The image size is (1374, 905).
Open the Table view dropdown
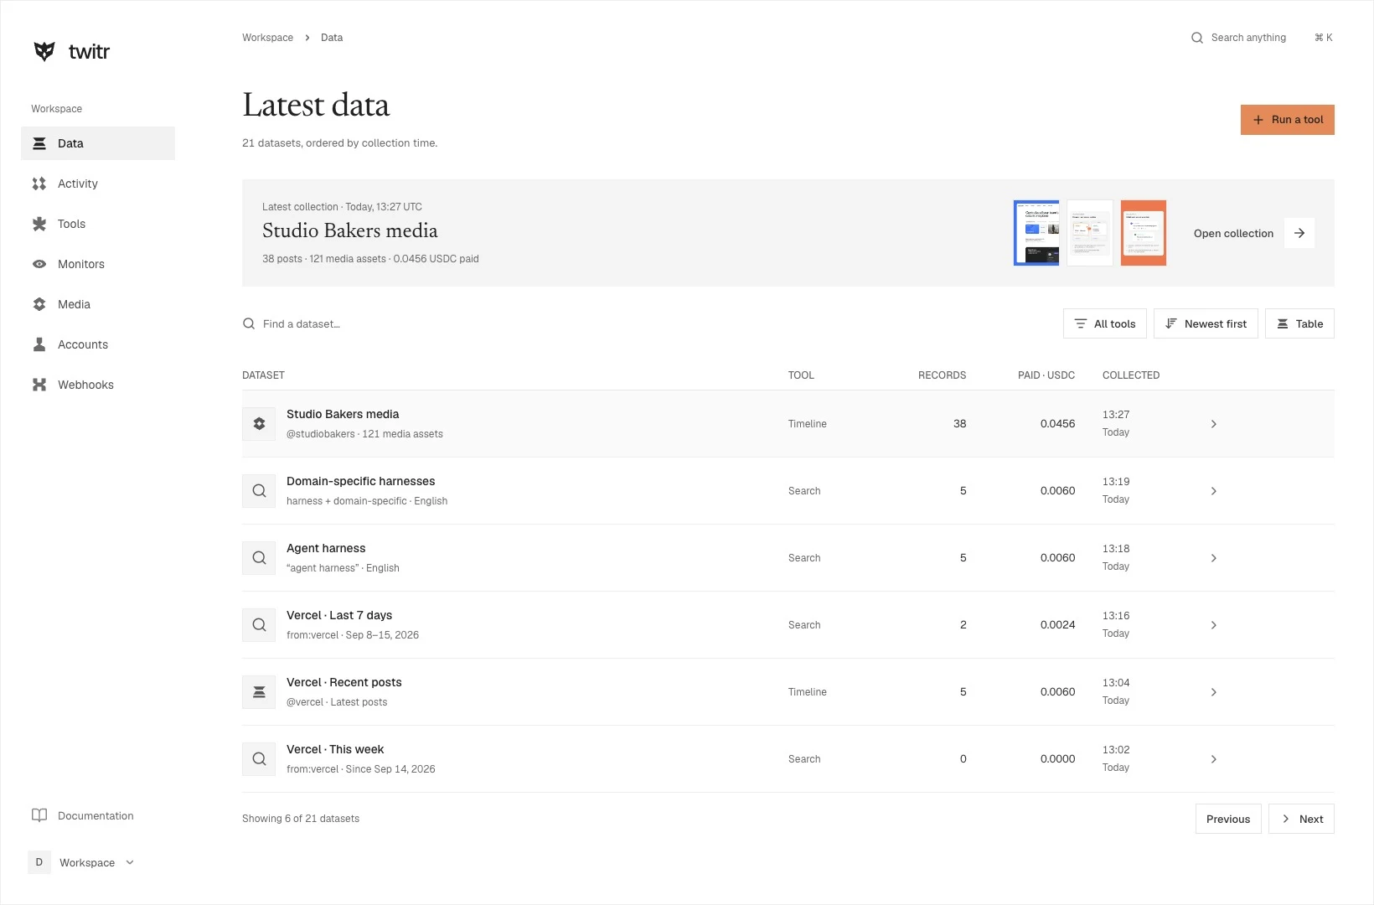(1299, 324)
